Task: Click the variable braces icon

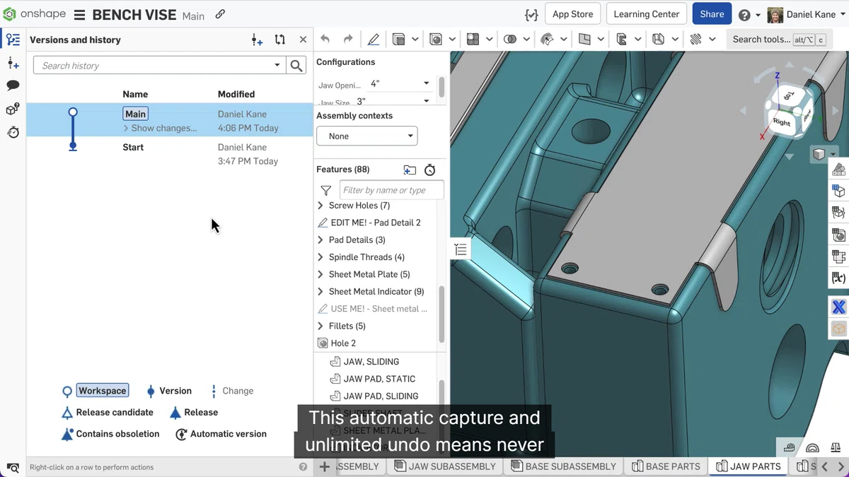Action: pyautogui.click(x=531, y=14)
